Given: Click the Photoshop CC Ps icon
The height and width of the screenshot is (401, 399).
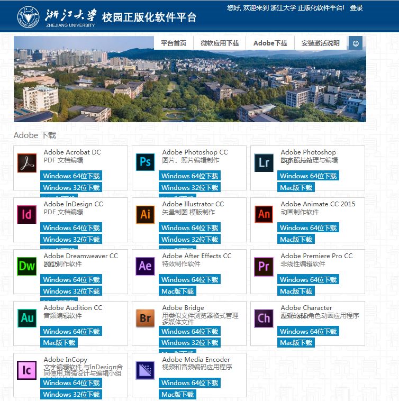Looking at the screenshot, I should (146, 162).
